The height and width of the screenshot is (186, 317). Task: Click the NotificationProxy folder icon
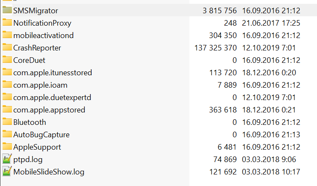(7, 22)
